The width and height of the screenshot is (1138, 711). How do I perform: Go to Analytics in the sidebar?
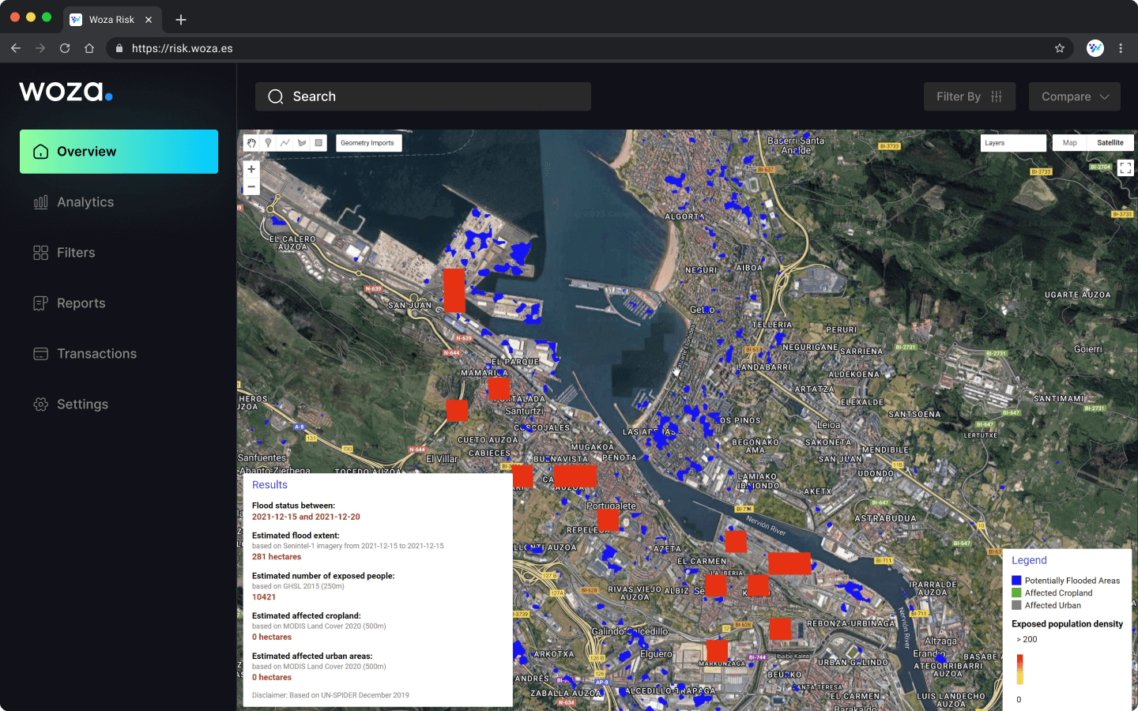click(85, 202)
